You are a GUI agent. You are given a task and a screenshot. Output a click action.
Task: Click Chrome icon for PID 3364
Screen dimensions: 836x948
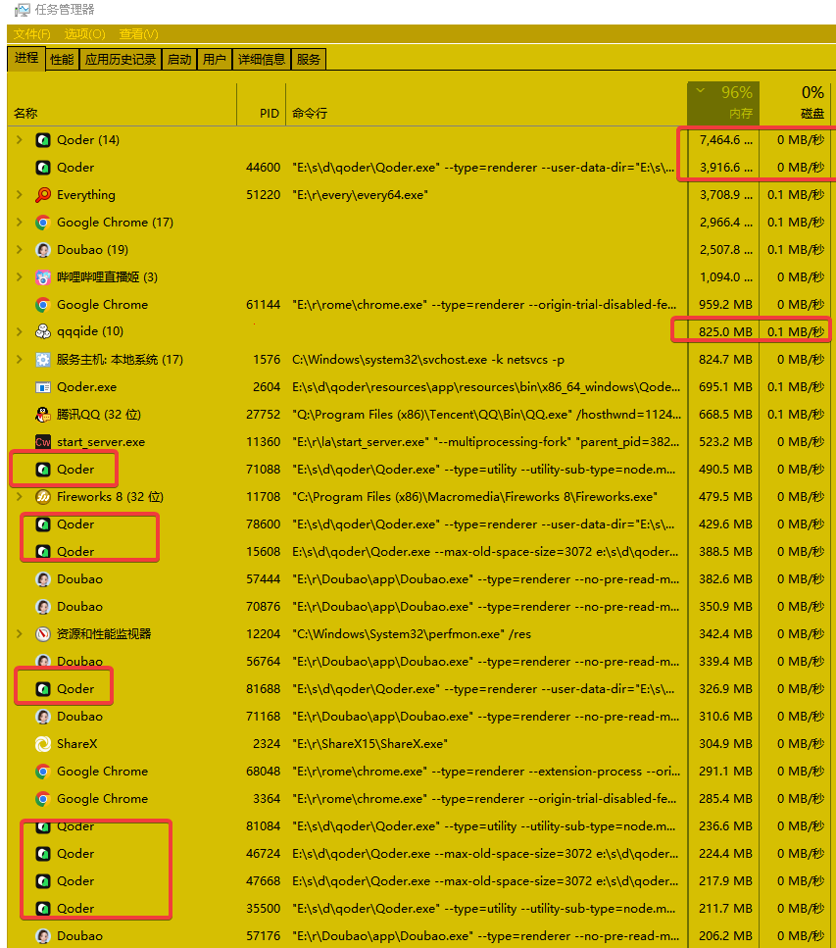point(43,799)
